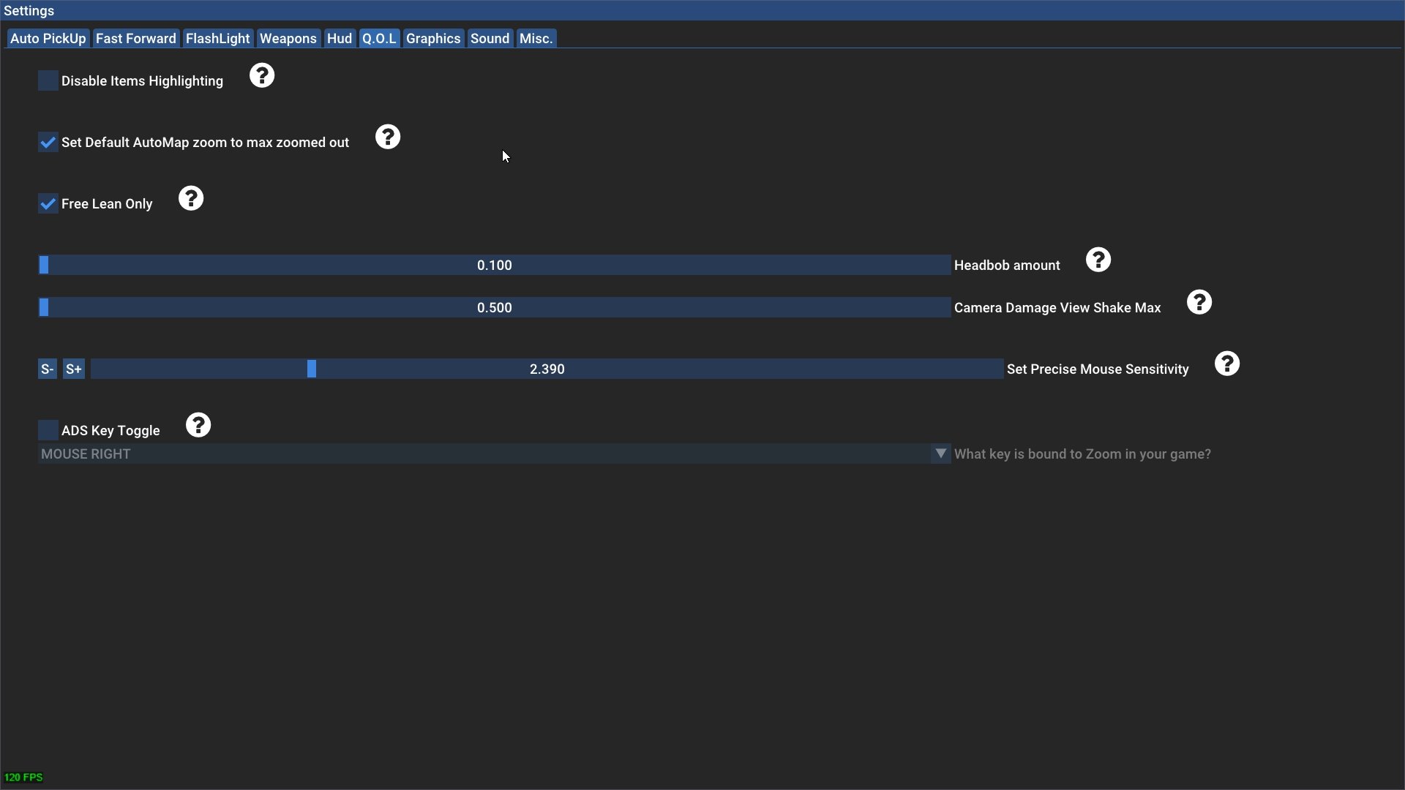Click help icon for Camera Damage View Shake

point(1199,302)
